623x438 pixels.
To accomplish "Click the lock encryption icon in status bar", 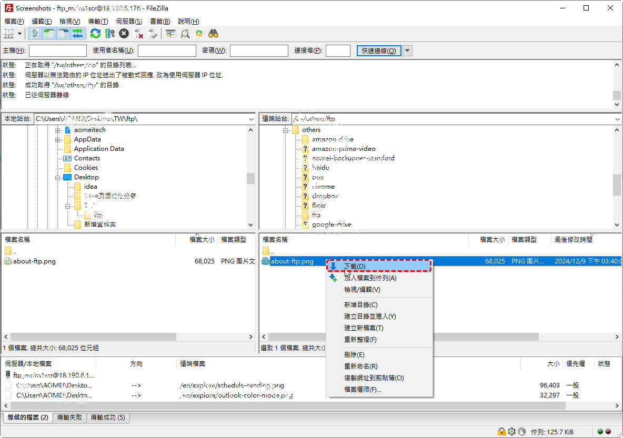I will click(x=502, y=432).
